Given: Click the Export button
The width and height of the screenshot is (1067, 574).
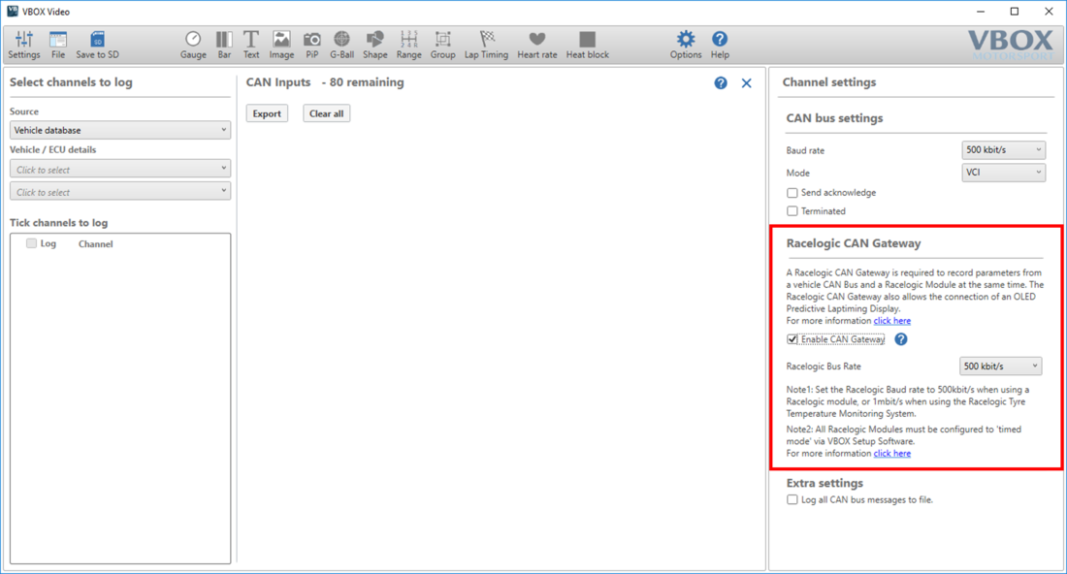Looking at the screenshot, I should click(267, 113).
